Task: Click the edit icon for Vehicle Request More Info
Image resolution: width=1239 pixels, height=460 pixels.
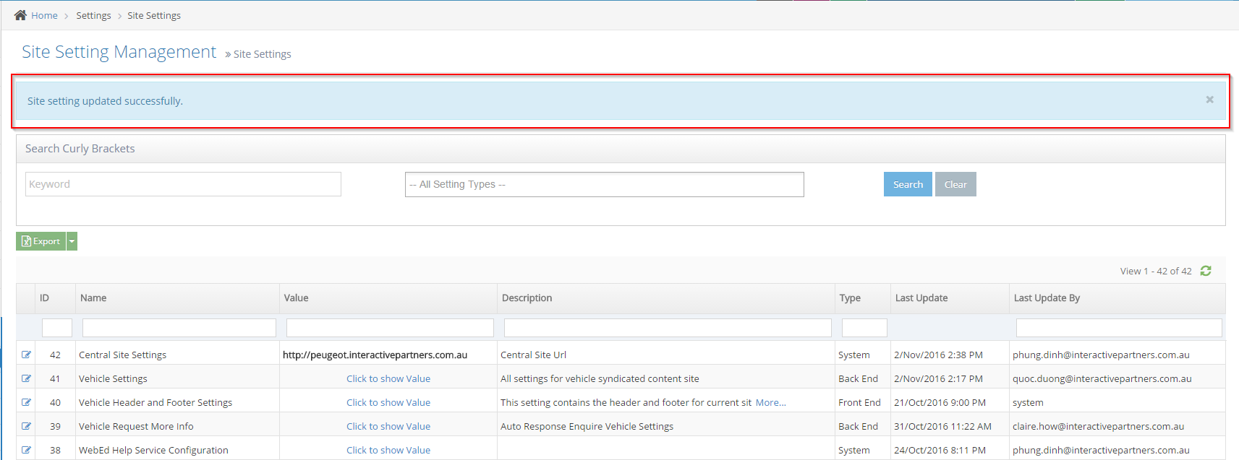Action: 27,426
